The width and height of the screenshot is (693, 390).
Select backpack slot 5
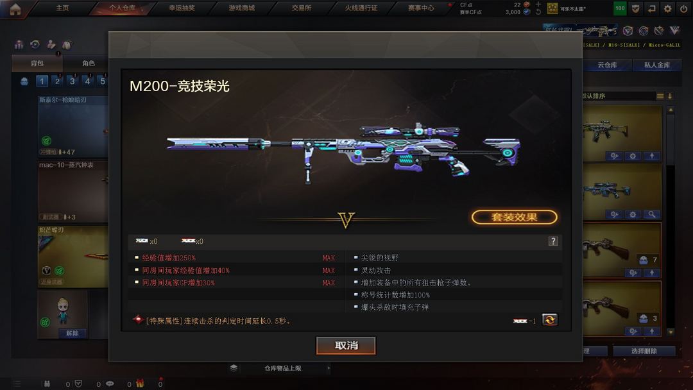[103, 81]
